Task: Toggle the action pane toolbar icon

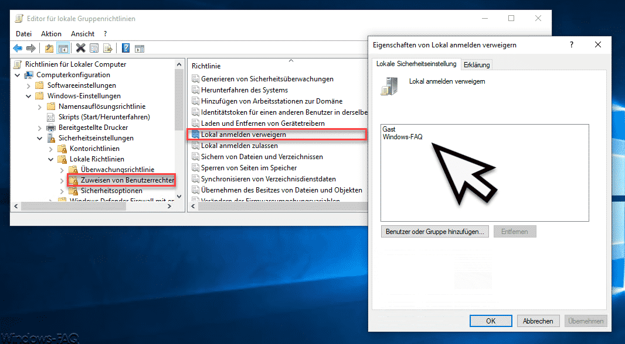Action: tap(140, 49)
